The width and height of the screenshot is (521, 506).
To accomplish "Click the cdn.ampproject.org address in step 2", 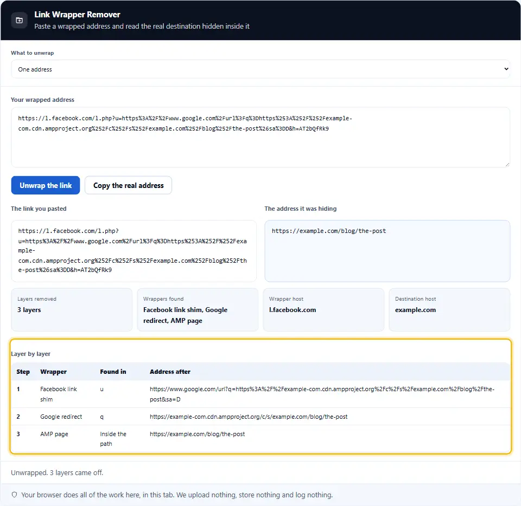I will click(x=249, y=417).
